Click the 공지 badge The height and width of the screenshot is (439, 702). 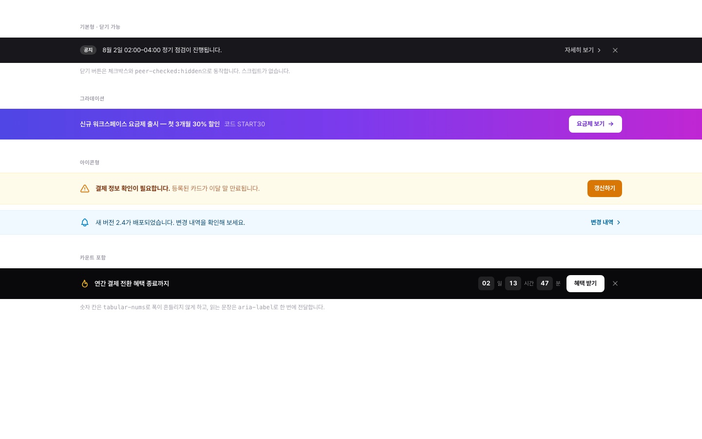pos(88,50)
